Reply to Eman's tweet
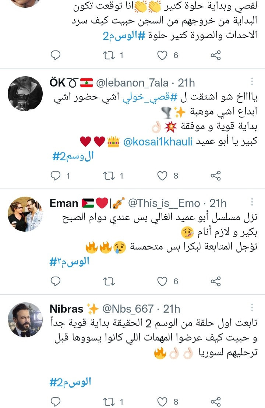Viewport: 265px width, 408px height. click(56, 281)
